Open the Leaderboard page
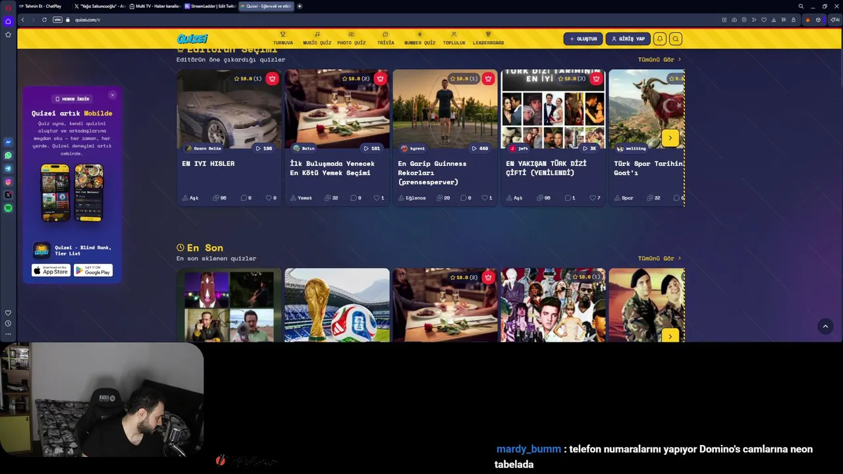The image size is (843, 474). (x=488, y=39)
